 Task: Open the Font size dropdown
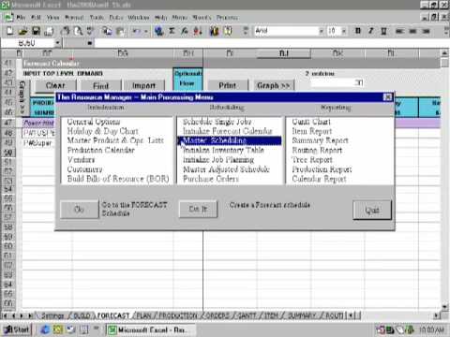pos(344,31)
